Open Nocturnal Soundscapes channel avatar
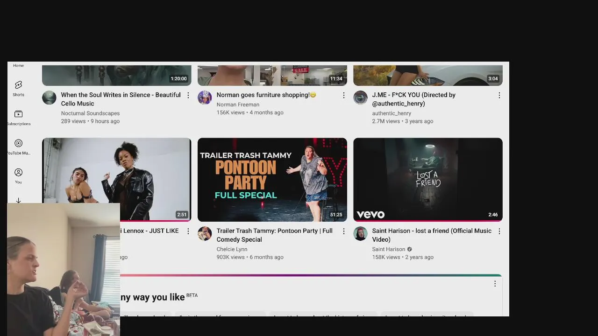The height and width of the screenshot is (336, 598). pyautogui.click(x=49, y=98)
